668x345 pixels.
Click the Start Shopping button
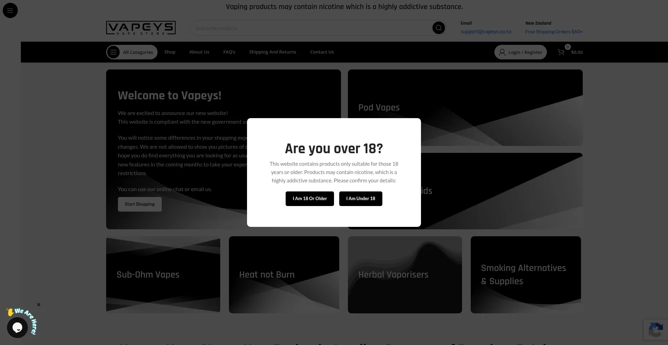(140, 204)
